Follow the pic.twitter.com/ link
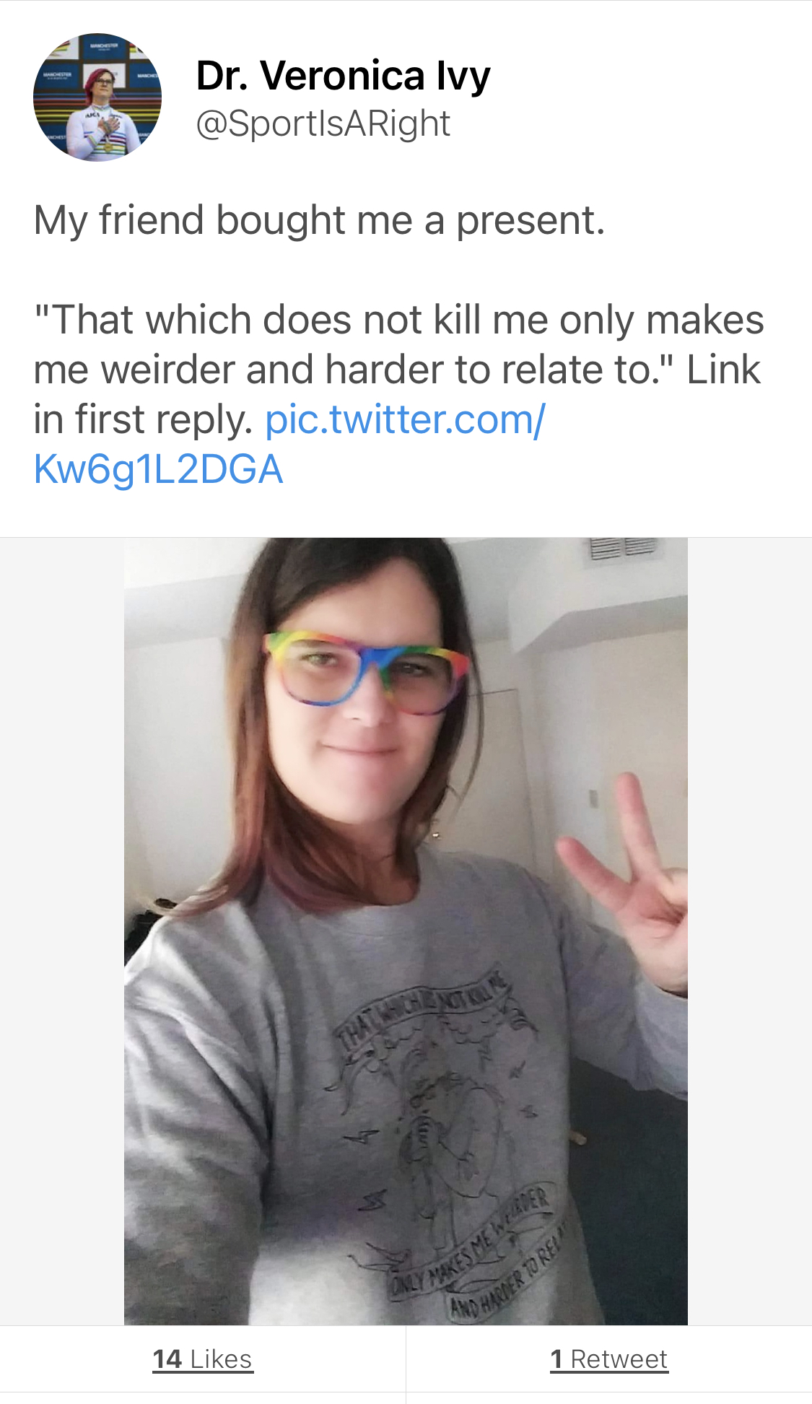This screenshot has width=812, height=1404. click(x=406, y=419)
